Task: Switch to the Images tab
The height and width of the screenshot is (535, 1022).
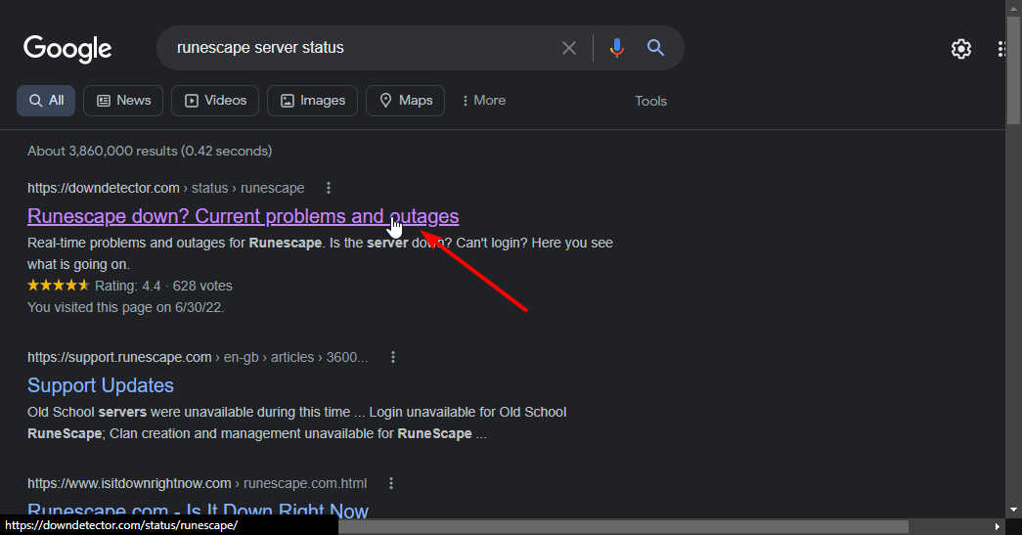Action: 312,101
